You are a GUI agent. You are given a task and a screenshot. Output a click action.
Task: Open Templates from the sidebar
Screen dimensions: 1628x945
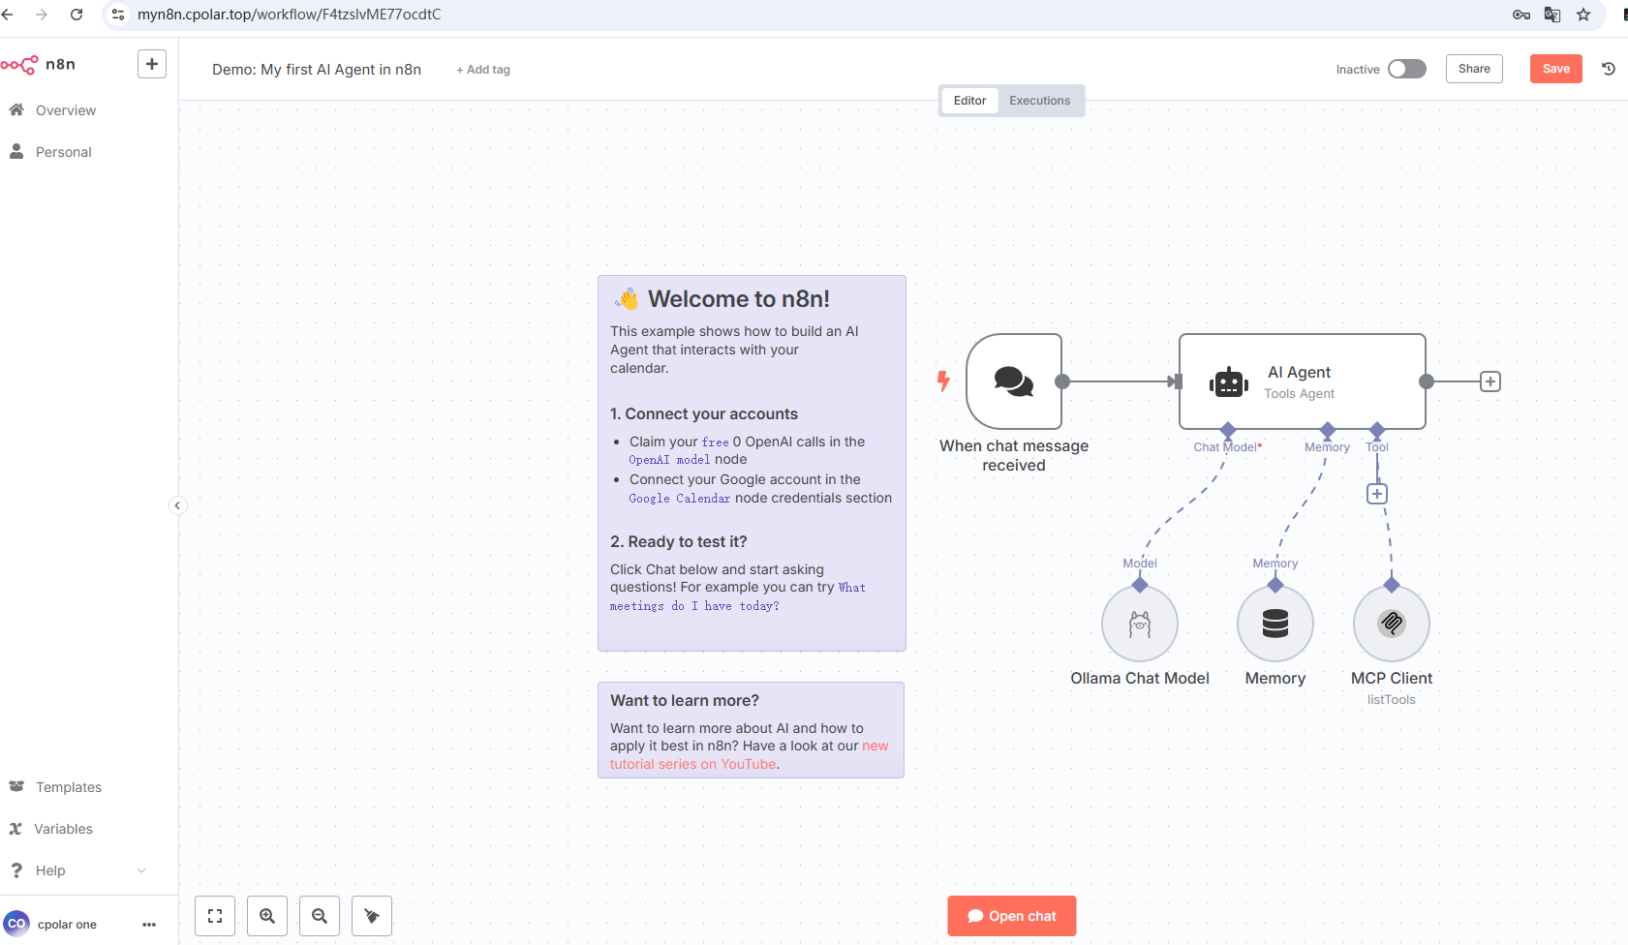tap(69, 787)
